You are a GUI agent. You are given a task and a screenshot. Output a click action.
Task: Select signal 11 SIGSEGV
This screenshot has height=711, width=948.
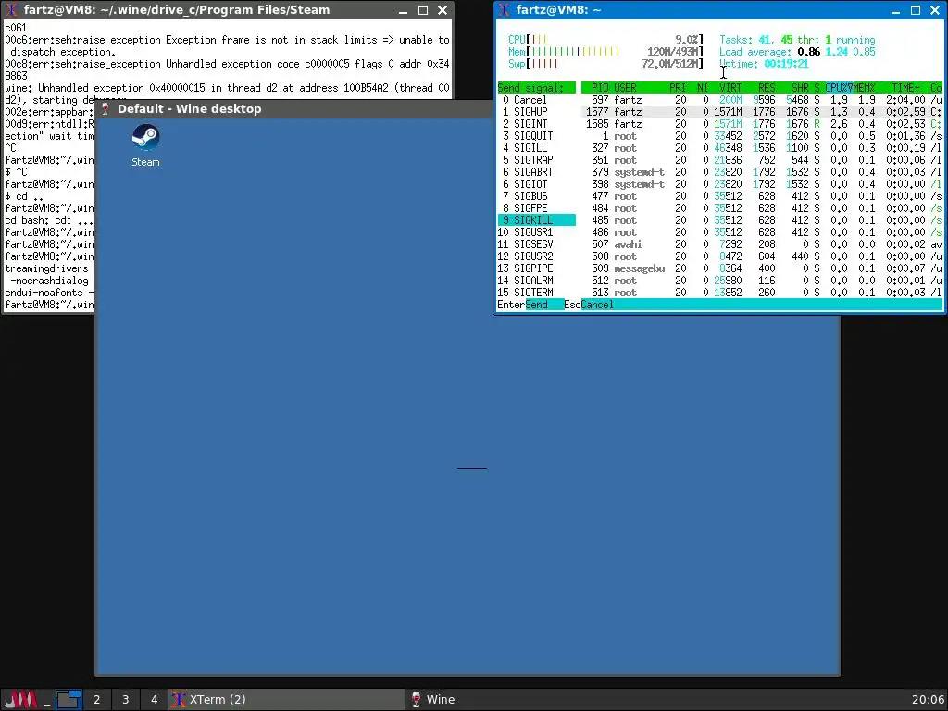pyautogui.click(x=536, y=244)
